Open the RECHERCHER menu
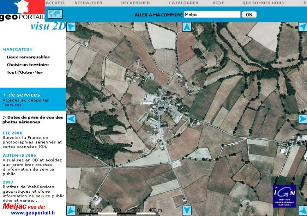Screen dimensions: 307x216 135,3
